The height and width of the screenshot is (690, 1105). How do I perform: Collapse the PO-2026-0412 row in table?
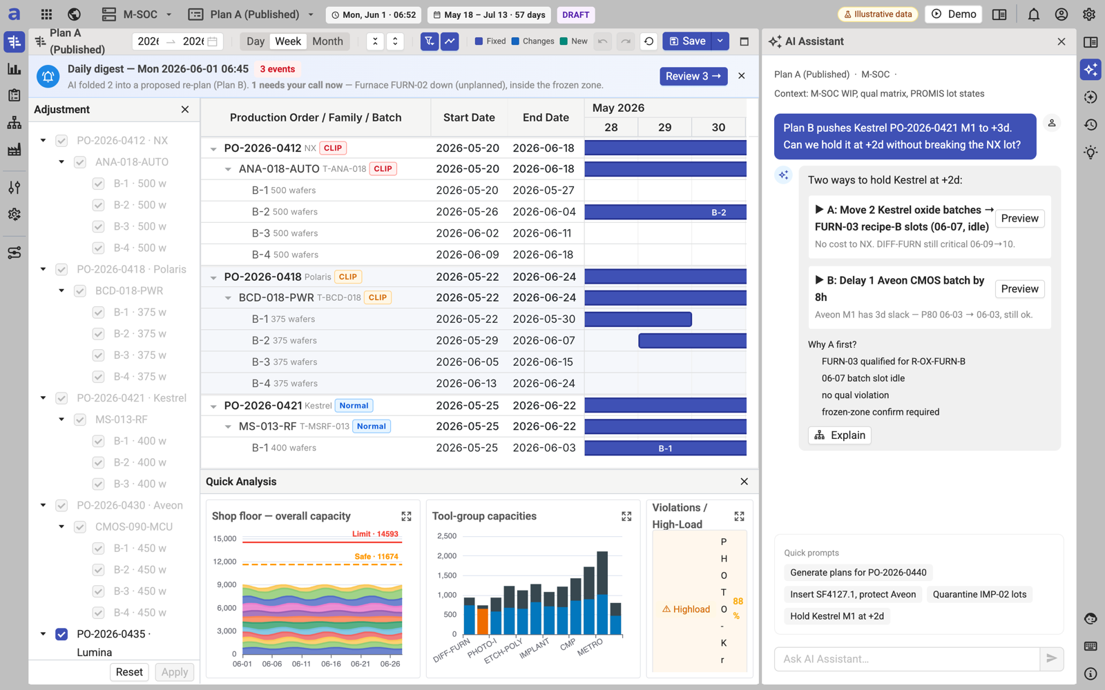point(213,149)
